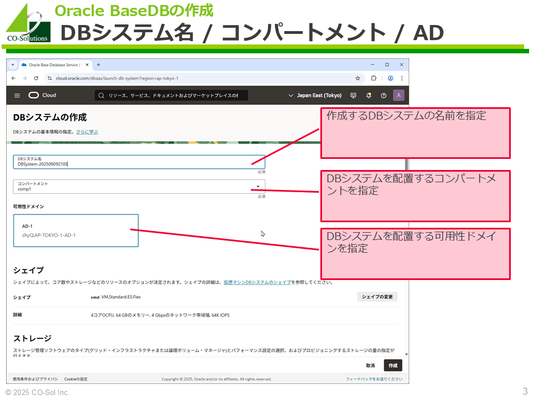Click the address bar URL
Screen dimensions: 533x400
pyautogui.click(x=117, y=78)
